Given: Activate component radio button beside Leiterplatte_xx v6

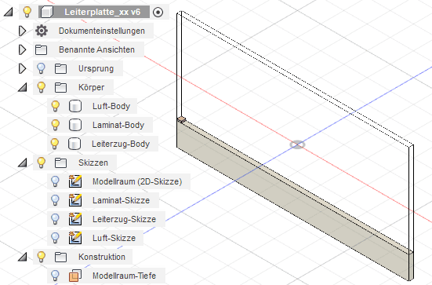Looking at the screenshot, I should (158, 12).
